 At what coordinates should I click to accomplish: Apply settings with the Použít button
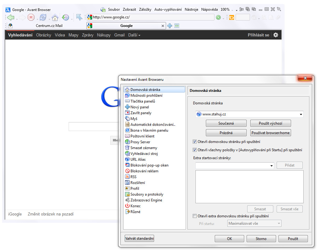pyautogui.click(x=293, y=239)
